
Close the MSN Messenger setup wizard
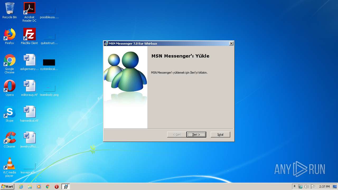coord(231,44)
